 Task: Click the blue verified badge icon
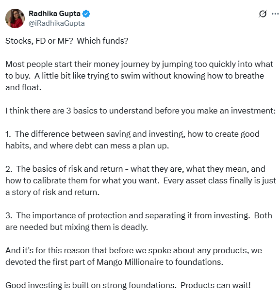coord(86,14)
